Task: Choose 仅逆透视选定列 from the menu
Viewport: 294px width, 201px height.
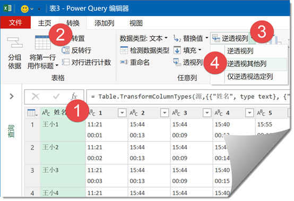Action: [x=249, y=77]
